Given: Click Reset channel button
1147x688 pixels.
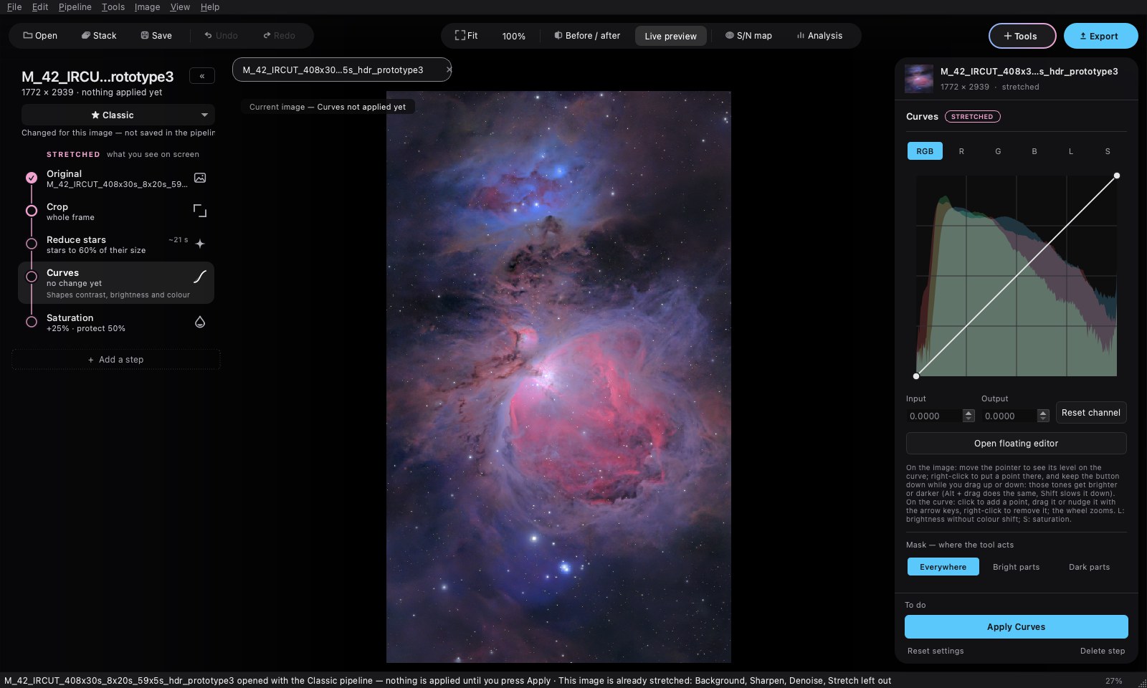Looking at the screenshot, I should tap(1091, 413).
